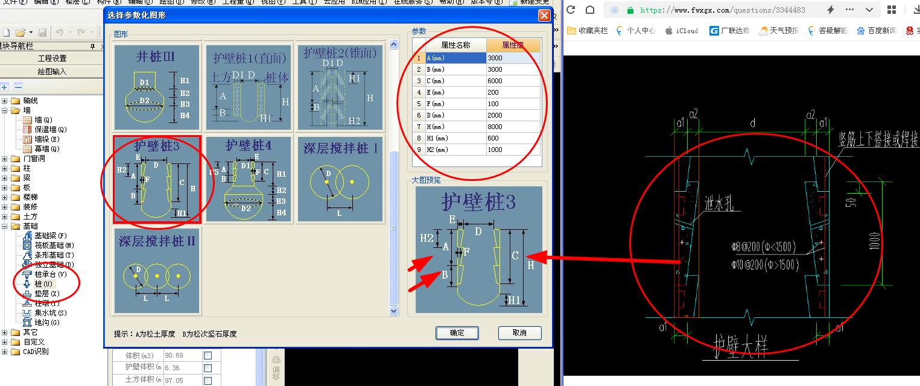Expand the 其它 tree folder
The image size is (920, 386).
[5, 332]
